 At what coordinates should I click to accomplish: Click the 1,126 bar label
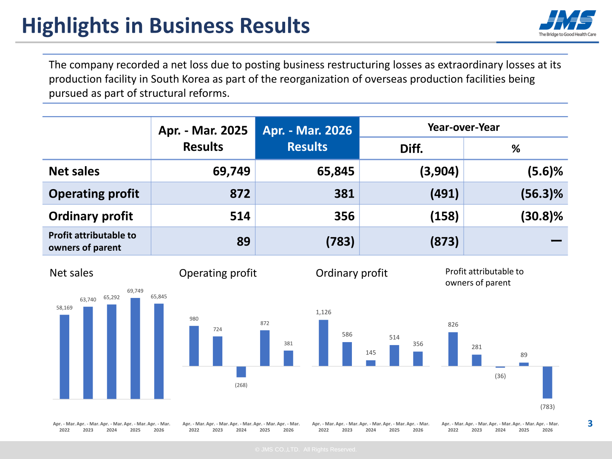(323, 312)
